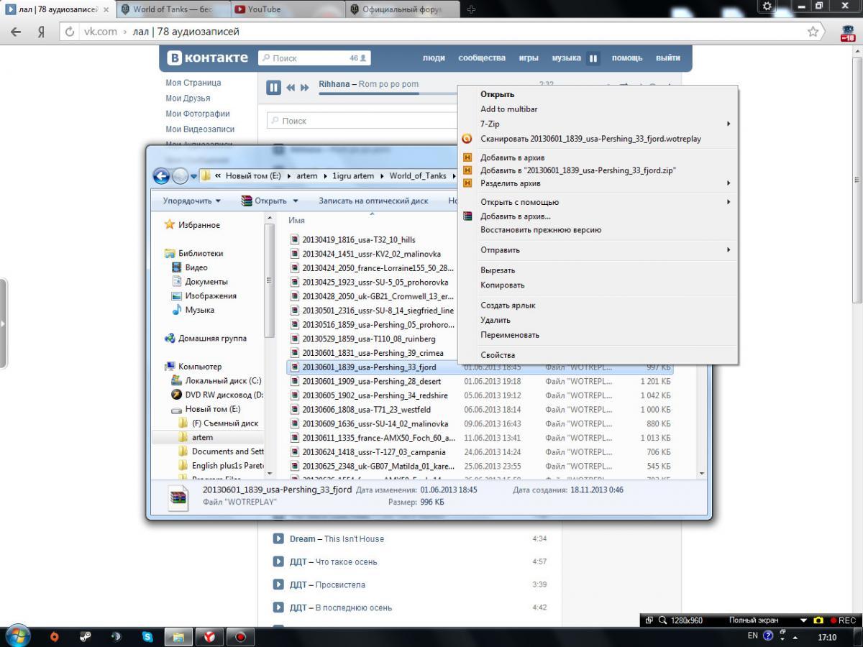Play the Dream – This Isn't House track
This screenshot has width=863, height=647.
[x=278, y=539]
